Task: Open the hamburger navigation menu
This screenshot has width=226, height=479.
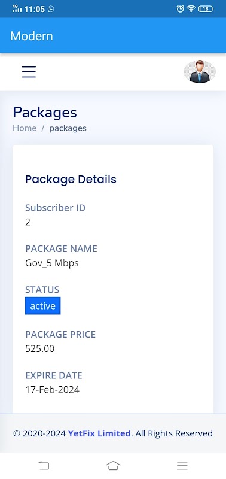Action: tap(29, 72)
